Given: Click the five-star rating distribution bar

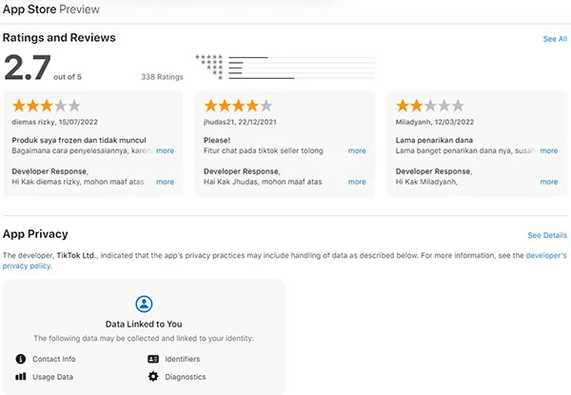Looking at the screenshot, I should pyautogui.click(x=302, y=57).
